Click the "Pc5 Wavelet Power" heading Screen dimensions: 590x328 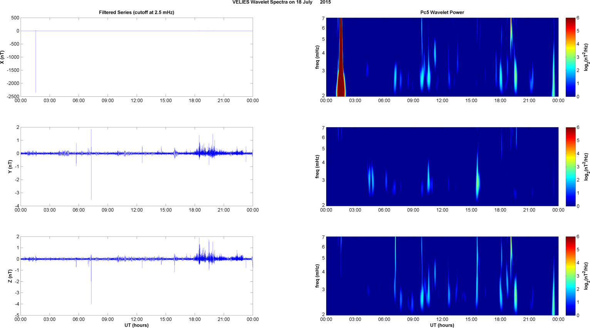[x=442, y=12]
